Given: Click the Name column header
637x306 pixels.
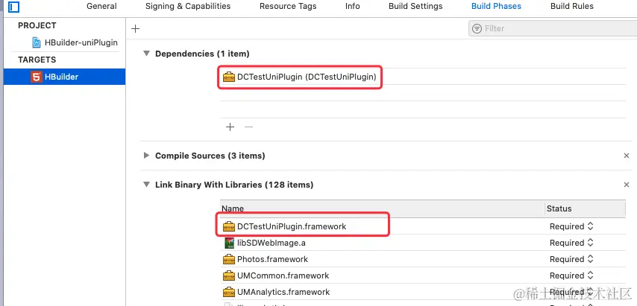Looking at the screenshot, I should [x=383, y=208].
